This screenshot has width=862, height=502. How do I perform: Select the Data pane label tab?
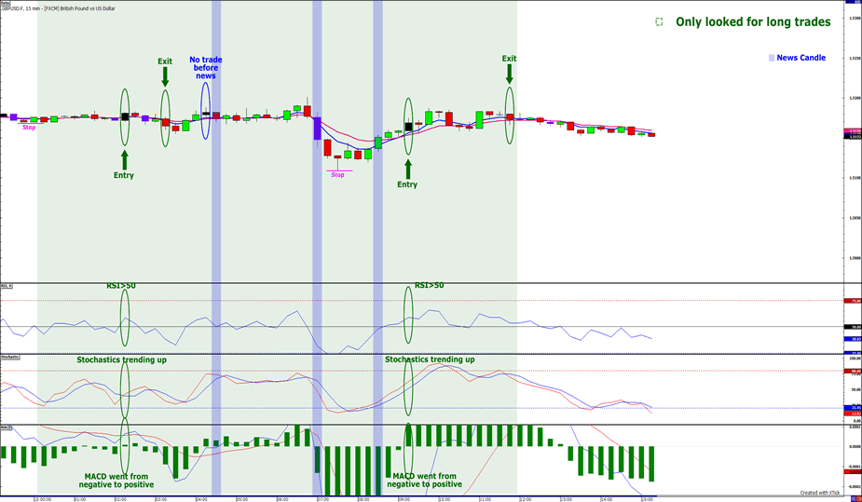pos(6,3)
